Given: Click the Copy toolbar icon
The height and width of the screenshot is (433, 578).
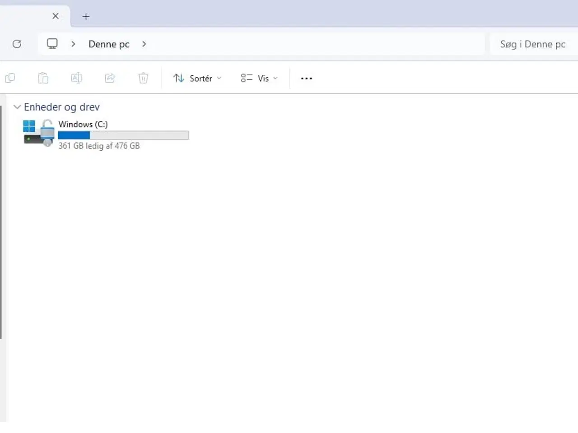Looking at the screenshot, I should [x=10, y=78].
